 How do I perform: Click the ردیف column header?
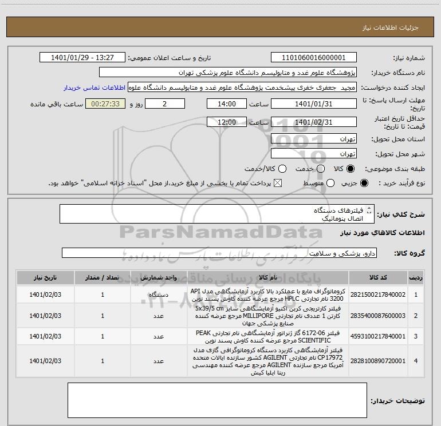pyautogui.click(x=416, y=278)
